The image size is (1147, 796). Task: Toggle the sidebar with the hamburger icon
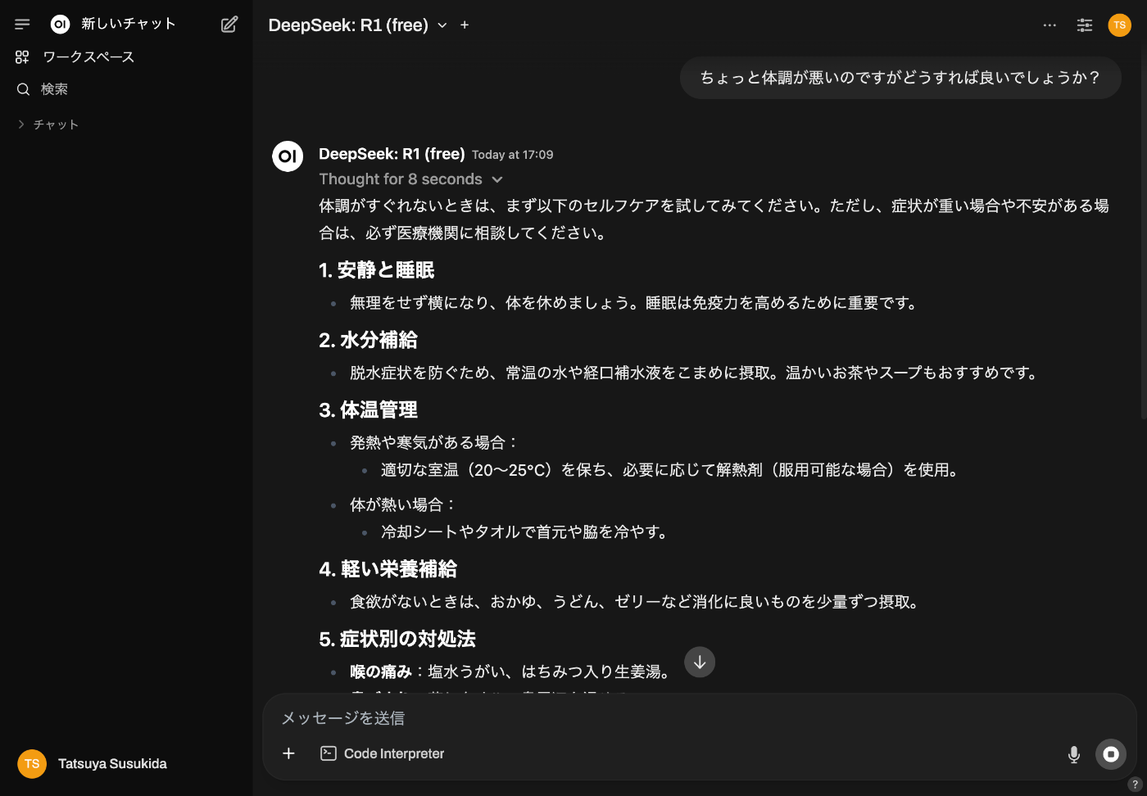[22, 25]
